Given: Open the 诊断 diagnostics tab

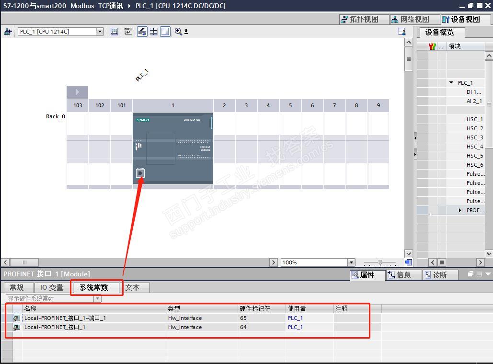Looking at the screenshot, I should [x=440, y=275].
